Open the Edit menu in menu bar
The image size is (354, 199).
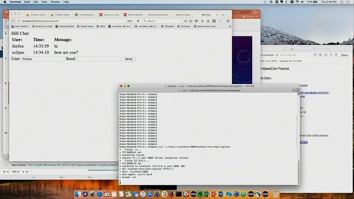point(35,2)
